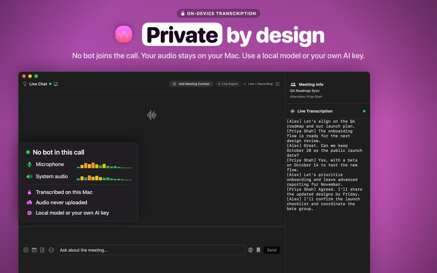Screen dimensions: 437x273
Task: Open the ellipsis more-options icon
Action: tap(51, 250)
